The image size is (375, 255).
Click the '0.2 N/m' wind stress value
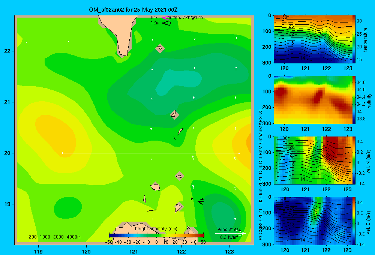click(x=229, y=237)
